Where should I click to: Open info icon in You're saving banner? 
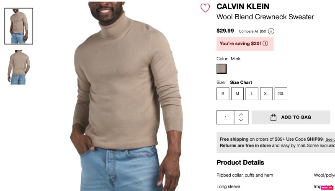(265, 44)
